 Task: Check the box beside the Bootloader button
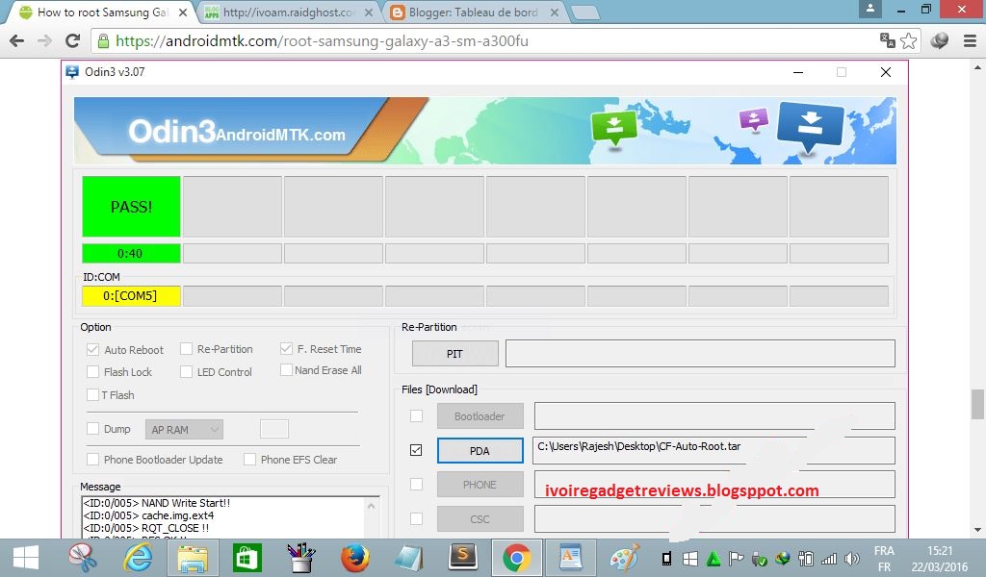pyautogui.click(x=416, y=415)
